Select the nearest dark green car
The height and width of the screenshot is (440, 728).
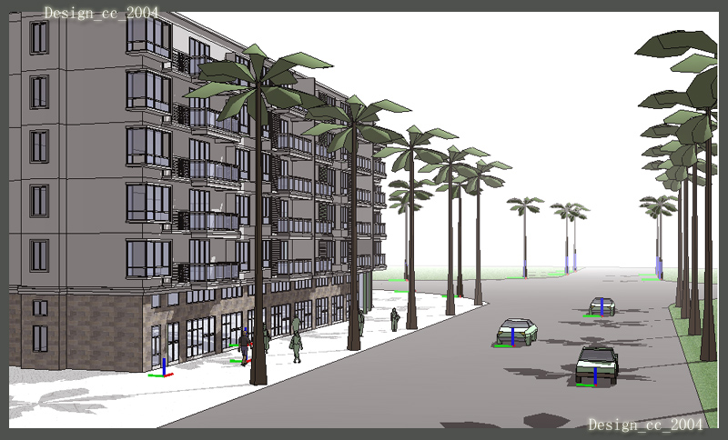click(x=597, y=365)
